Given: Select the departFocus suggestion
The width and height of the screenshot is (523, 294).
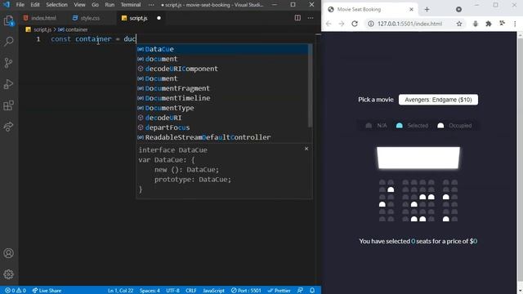Looking at the screenshot, I should 222,127.
